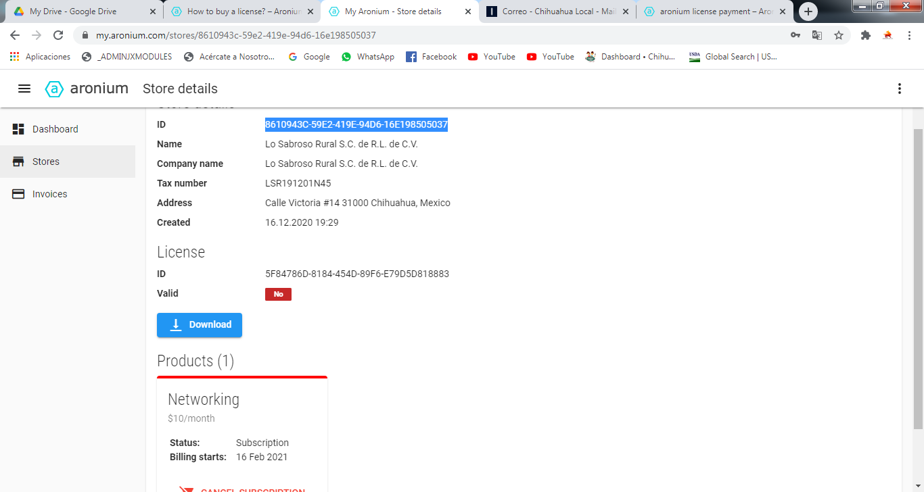Open the Chrome extensions puzzle icon
This screenshot has height=492, width=924.
click(x=865, y=35)
